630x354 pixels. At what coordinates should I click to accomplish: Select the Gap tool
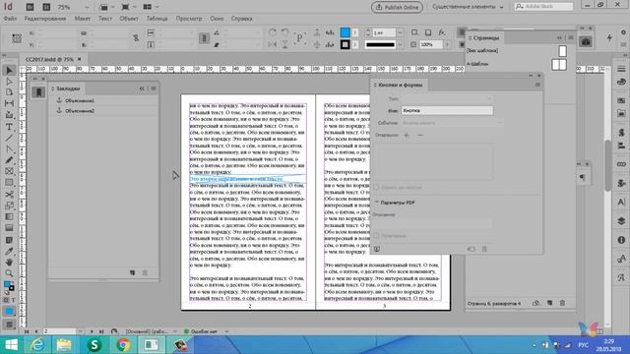tap(9, 103)
